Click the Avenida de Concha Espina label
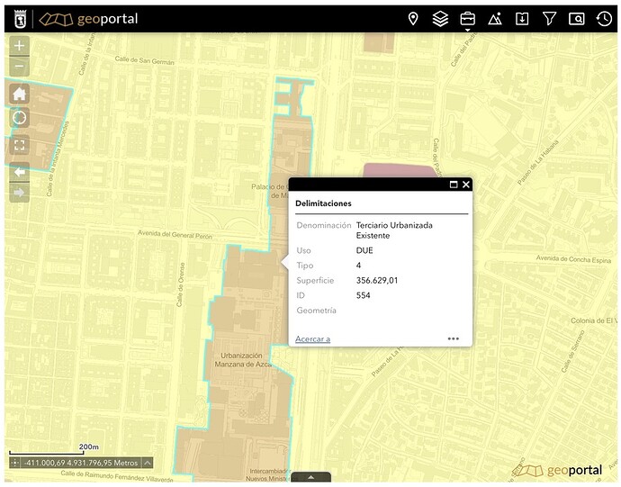This screenshot has height=487, width=621. pos(573,259)
